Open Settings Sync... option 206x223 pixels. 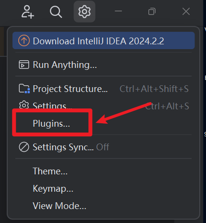click(104, 147)
